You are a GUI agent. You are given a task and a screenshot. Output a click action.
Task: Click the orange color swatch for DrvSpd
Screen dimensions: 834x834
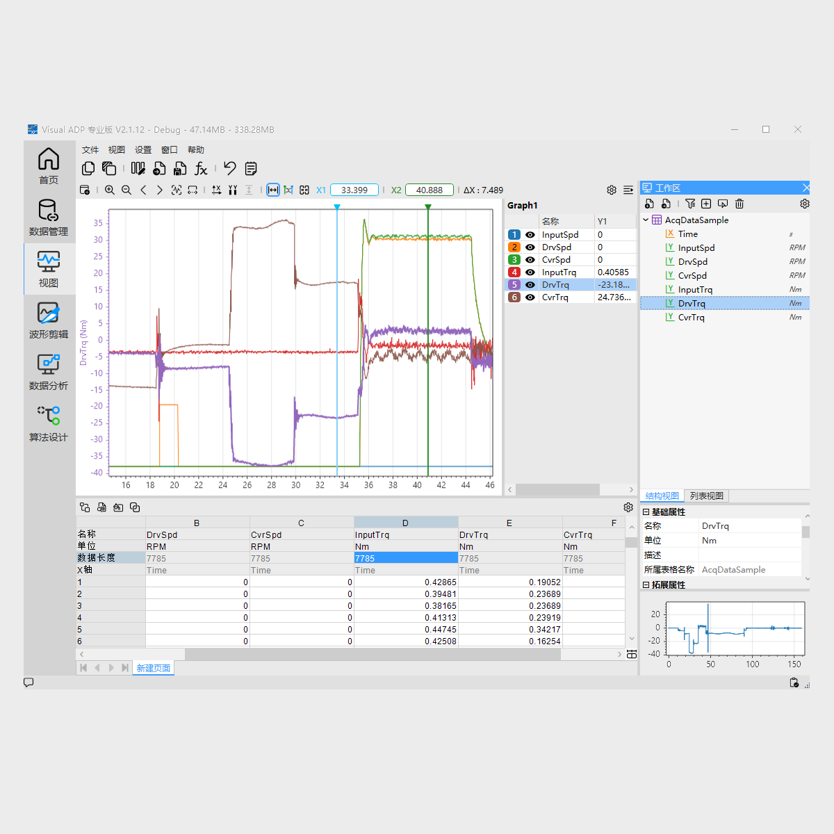(x=514, y=247)
